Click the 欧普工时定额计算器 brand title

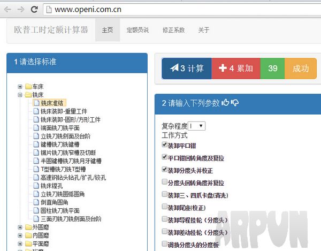tap(51, 30)
